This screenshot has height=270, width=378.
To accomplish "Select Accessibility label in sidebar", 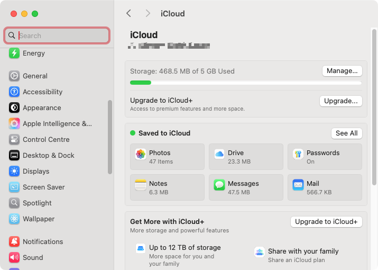I will (x=43, y=92).
